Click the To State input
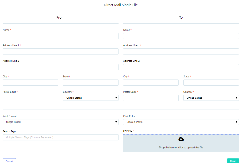240x163 pixels. point(211,83)
